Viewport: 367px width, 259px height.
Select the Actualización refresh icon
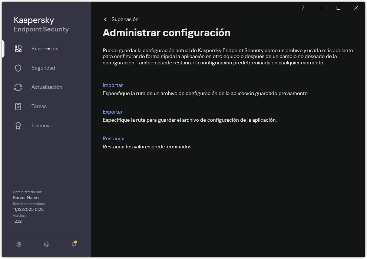(18, 87)
